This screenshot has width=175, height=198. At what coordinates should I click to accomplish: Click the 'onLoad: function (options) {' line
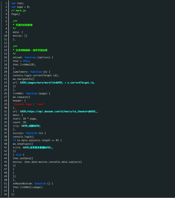[33, 57]
